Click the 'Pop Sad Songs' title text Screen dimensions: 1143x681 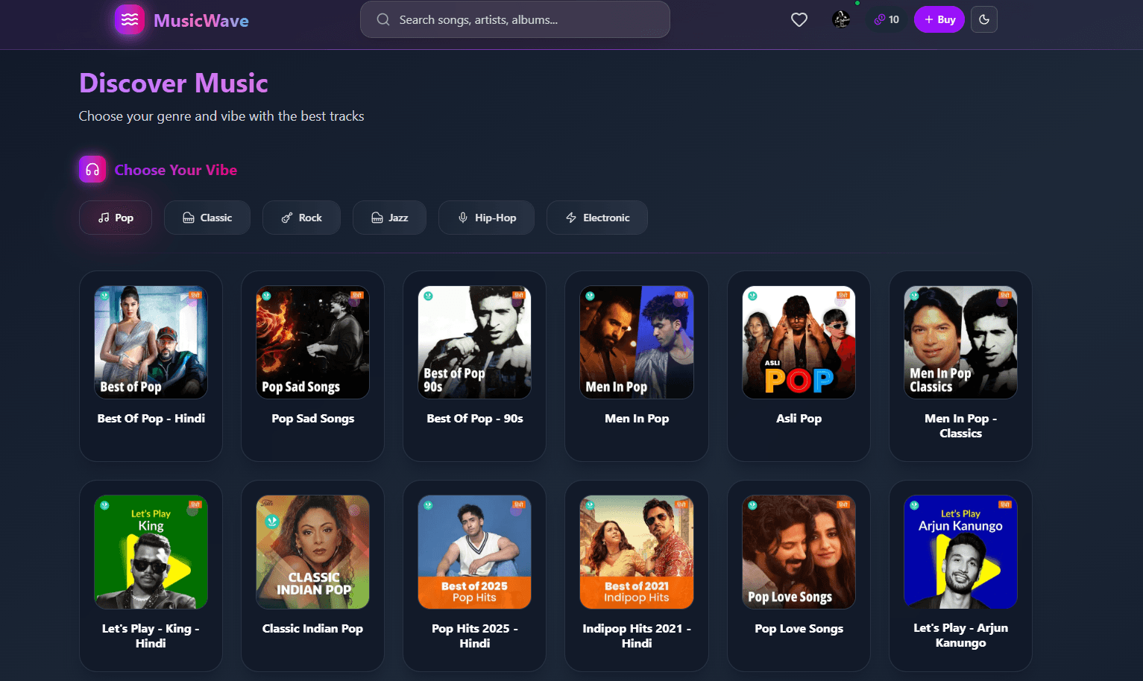[313, 419]
